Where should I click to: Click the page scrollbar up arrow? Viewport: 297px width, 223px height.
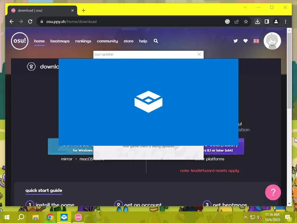tap(289, 30)
